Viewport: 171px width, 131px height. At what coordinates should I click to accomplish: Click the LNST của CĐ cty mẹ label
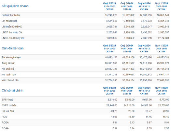(x=13, y=38)
